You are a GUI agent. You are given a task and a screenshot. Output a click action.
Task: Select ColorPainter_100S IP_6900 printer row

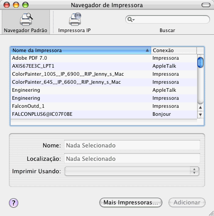[104, 74]
